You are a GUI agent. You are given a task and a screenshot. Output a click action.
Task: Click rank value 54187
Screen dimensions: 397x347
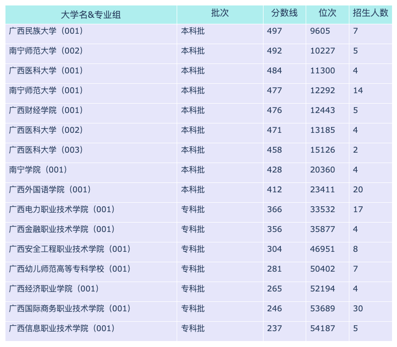[323, 328]
